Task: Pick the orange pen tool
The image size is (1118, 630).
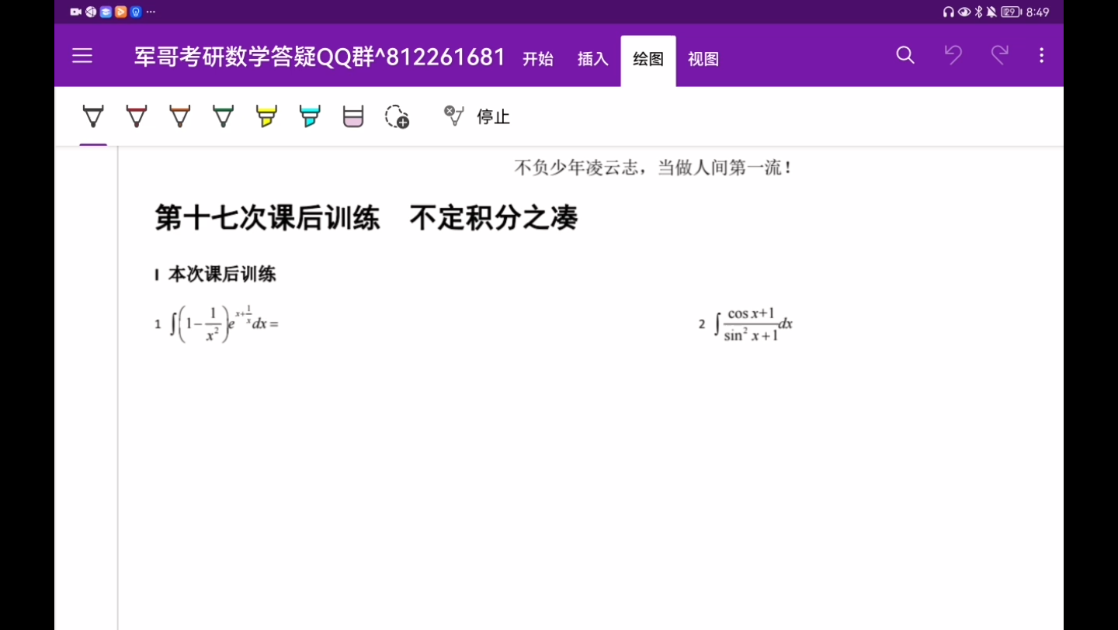Action: (x=179, y=116)
